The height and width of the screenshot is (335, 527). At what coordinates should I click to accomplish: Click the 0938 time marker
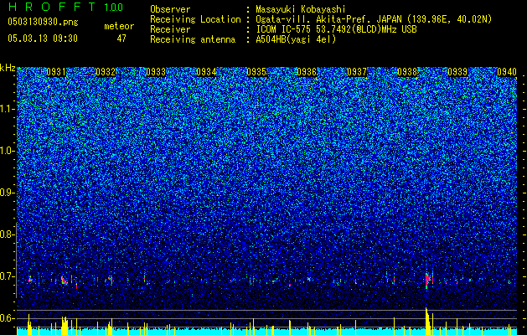[x=407, y=72]
